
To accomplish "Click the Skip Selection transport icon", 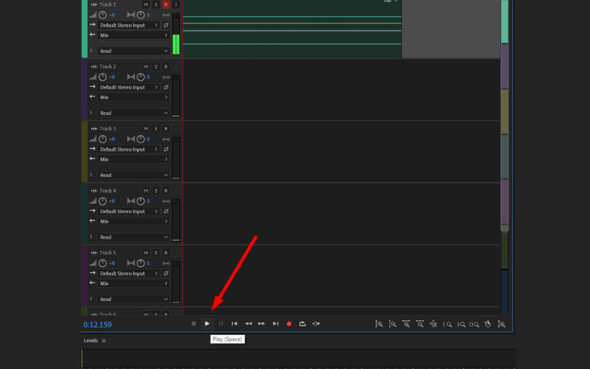I will click(316, 323).
